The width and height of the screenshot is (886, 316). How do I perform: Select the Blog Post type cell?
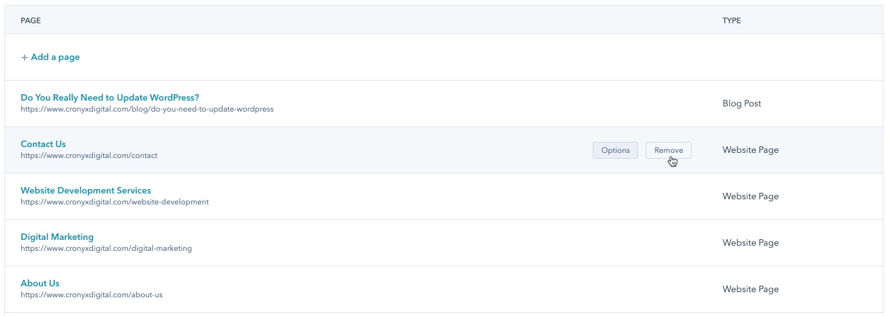[742, 103]
